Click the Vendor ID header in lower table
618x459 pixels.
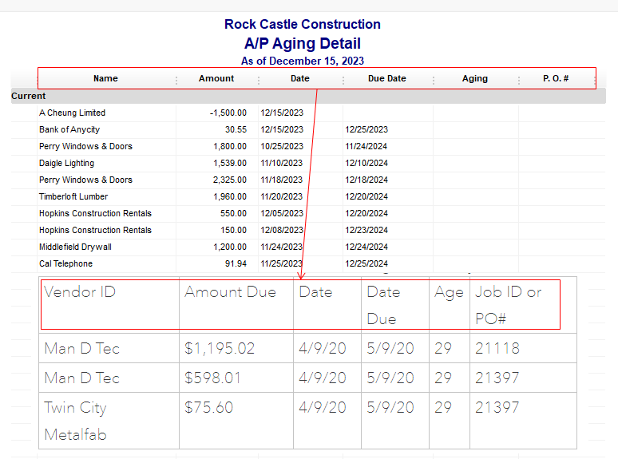[80, 292]
